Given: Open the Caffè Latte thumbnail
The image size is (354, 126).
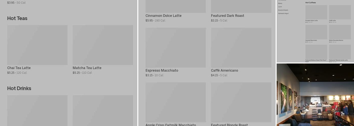Looking at the screenshot, I should [340, 12].
